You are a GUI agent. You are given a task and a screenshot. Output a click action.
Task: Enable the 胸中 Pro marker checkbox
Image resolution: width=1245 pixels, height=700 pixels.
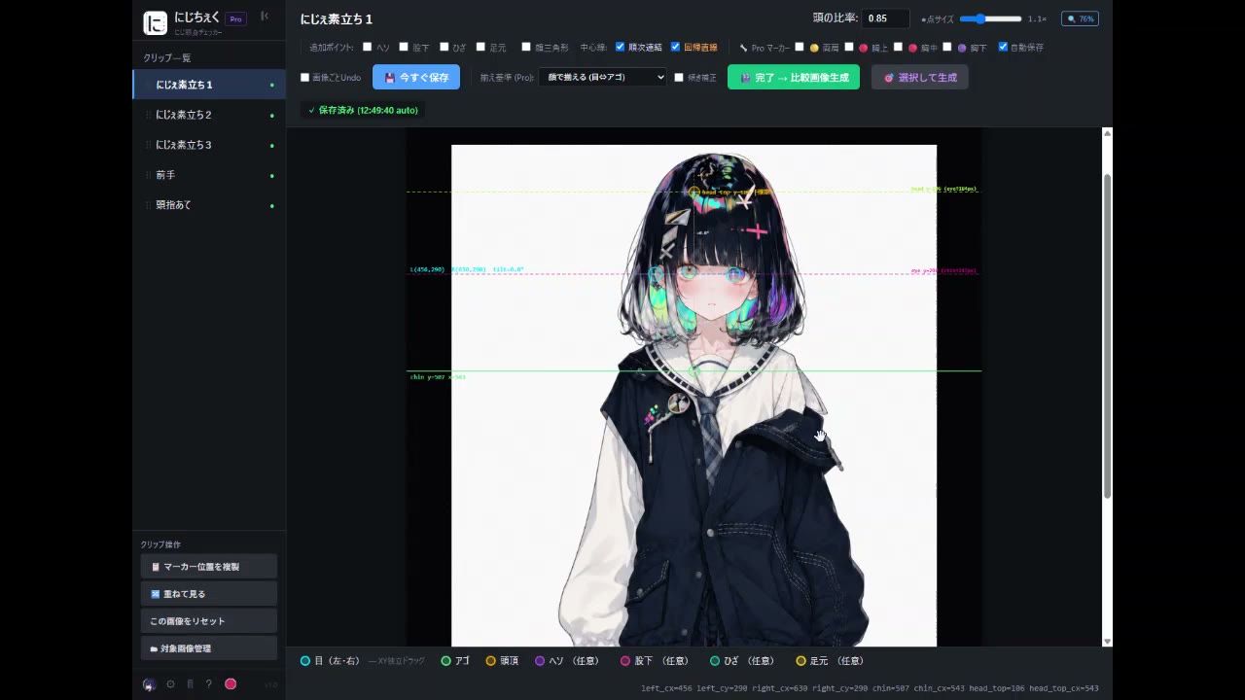point(898,47)
